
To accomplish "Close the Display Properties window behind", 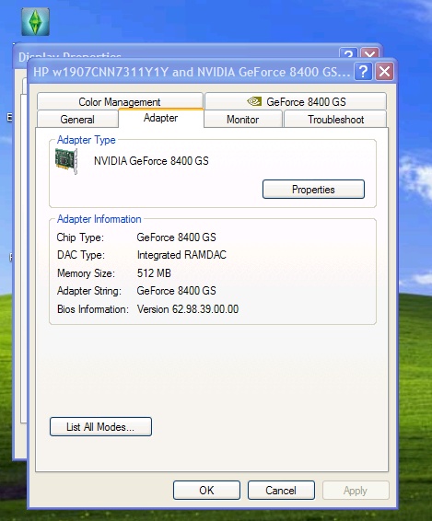I will pyautogui.click(x=369, y=53).
